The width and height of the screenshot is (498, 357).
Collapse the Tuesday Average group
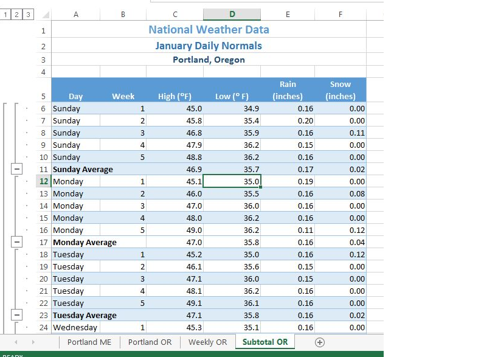17,315
